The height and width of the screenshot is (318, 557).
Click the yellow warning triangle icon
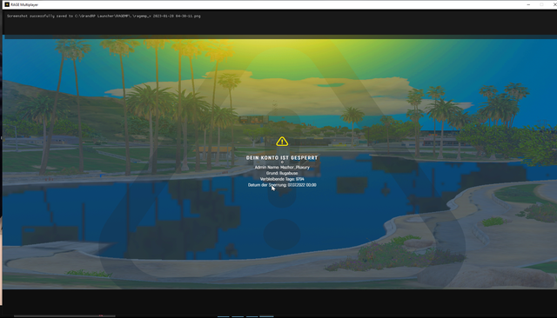282,142
